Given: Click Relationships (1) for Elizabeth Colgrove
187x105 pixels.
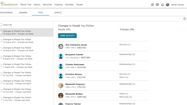Looking at the screenshot, I should pyautogui.click(x=127, y=84).
